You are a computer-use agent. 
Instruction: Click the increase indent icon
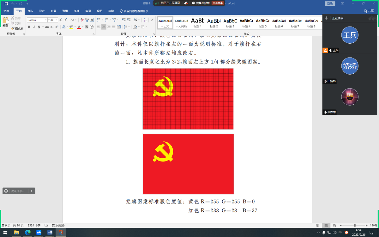(129, 20)
